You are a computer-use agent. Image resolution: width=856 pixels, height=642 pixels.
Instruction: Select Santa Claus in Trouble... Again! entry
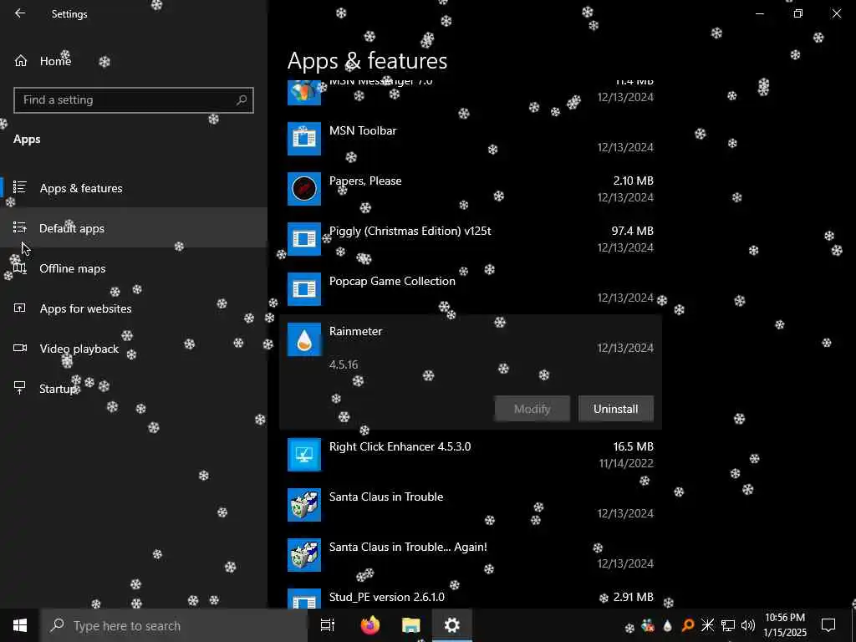click(x=470, y=555)
